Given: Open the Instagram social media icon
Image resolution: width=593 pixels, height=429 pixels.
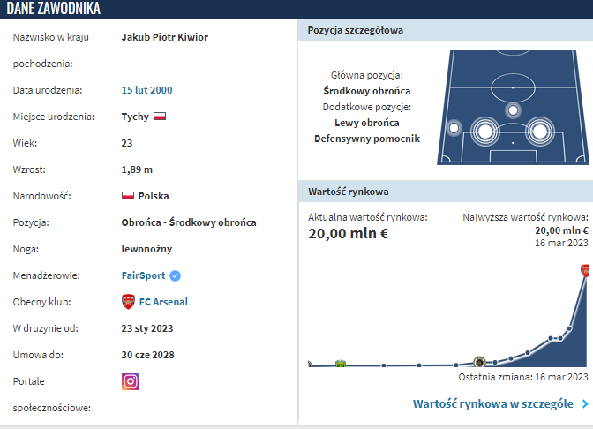Looking at the screenshot, I should (131, 381).
